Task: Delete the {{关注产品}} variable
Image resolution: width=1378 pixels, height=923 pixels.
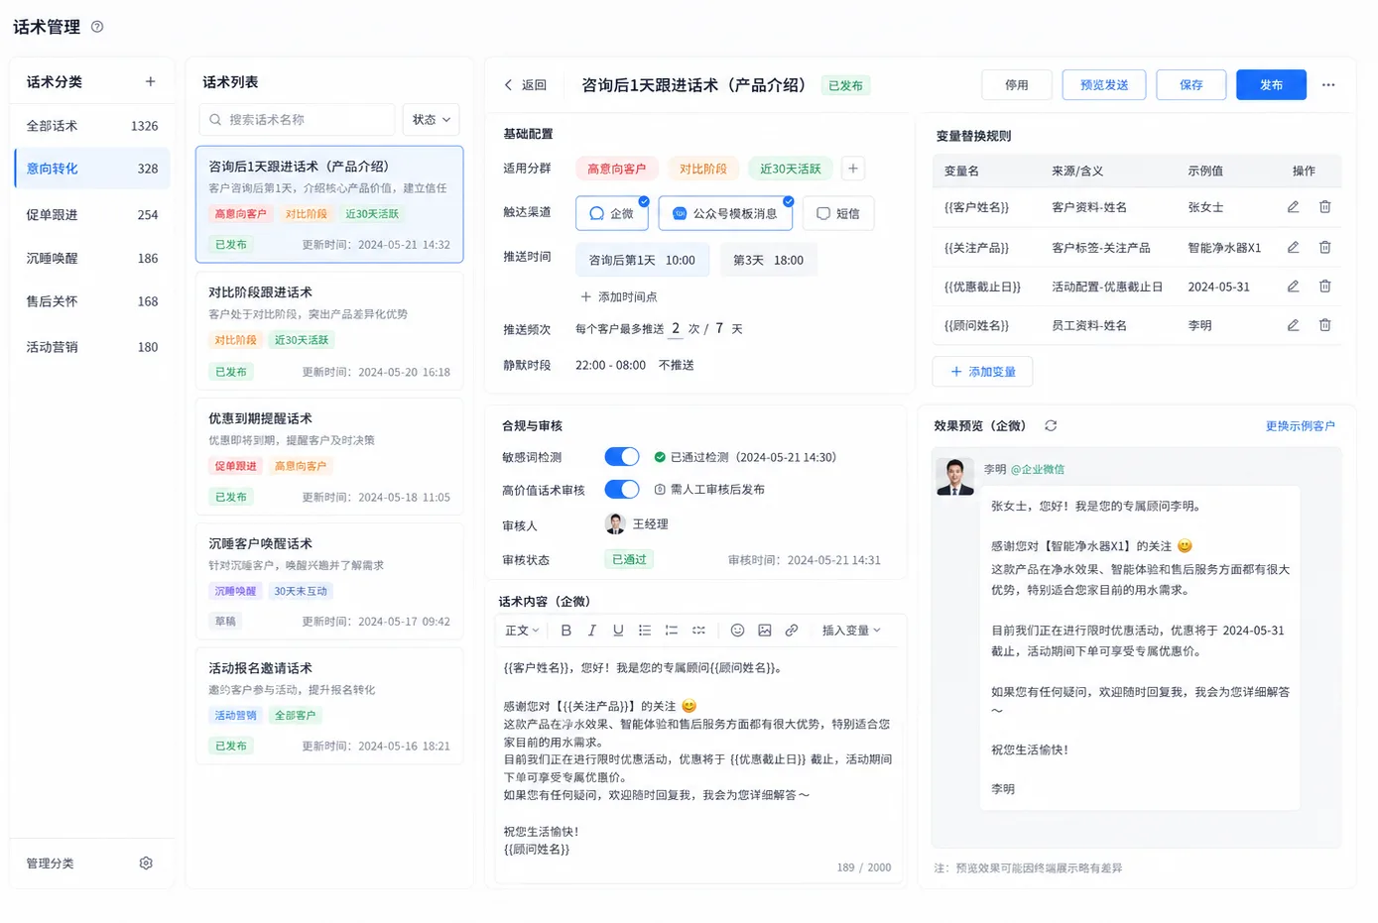Action: click(1324, 248)
